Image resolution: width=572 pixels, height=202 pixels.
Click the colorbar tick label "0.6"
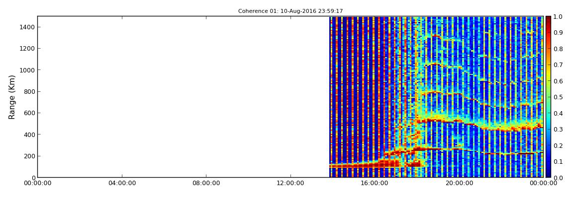point(559,81)
